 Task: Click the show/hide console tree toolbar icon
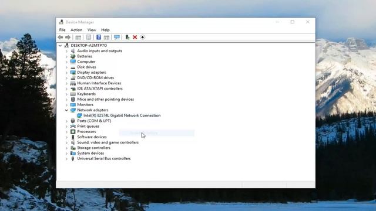coord(78,38)
